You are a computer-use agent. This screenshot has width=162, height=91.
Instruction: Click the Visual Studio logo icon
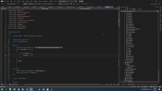pyautogui.click(x=2, y=1)
